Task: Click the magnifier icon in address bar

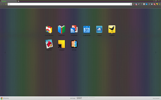Action: click(9, 4)
